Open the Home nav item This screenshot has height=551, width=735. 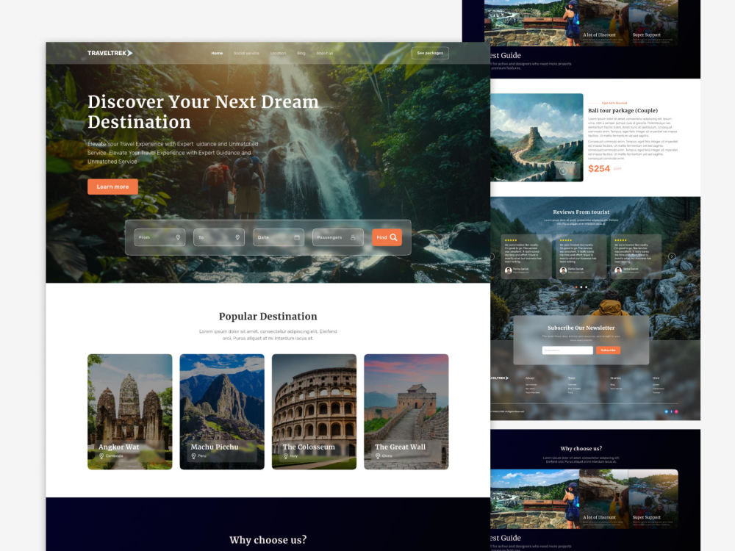pos(217,53)
